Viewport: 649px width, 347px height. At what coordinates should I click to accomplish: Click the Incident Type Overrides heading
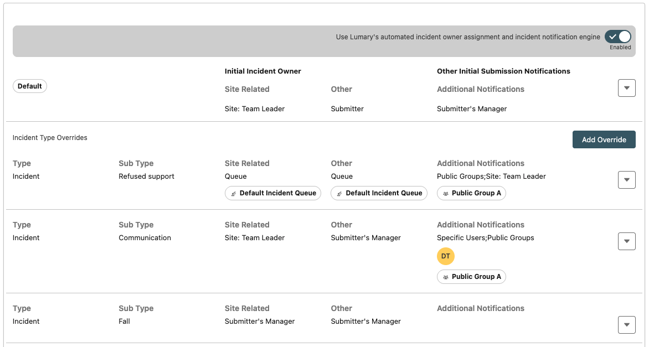(50, 138)
